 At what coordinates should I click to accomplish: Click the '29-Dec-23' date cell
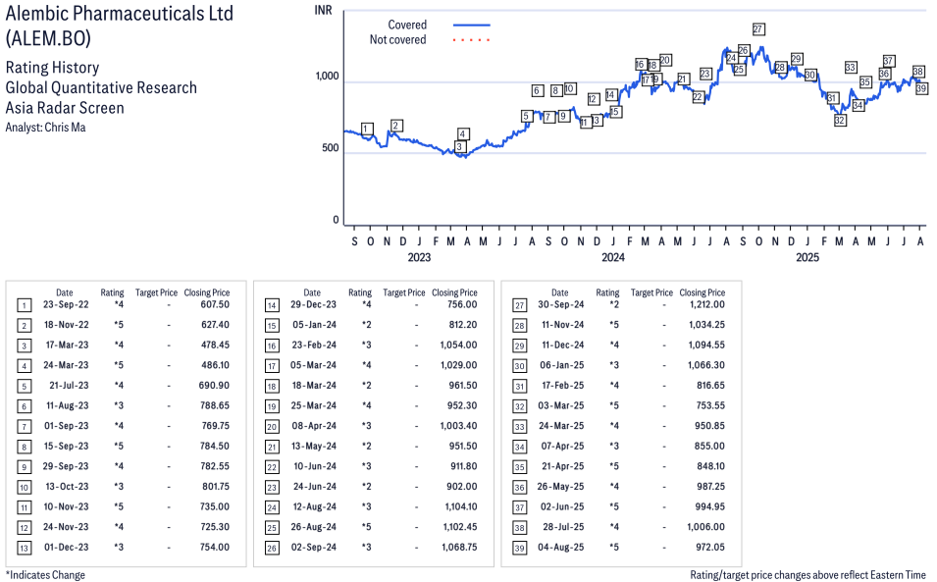point(314,305)
